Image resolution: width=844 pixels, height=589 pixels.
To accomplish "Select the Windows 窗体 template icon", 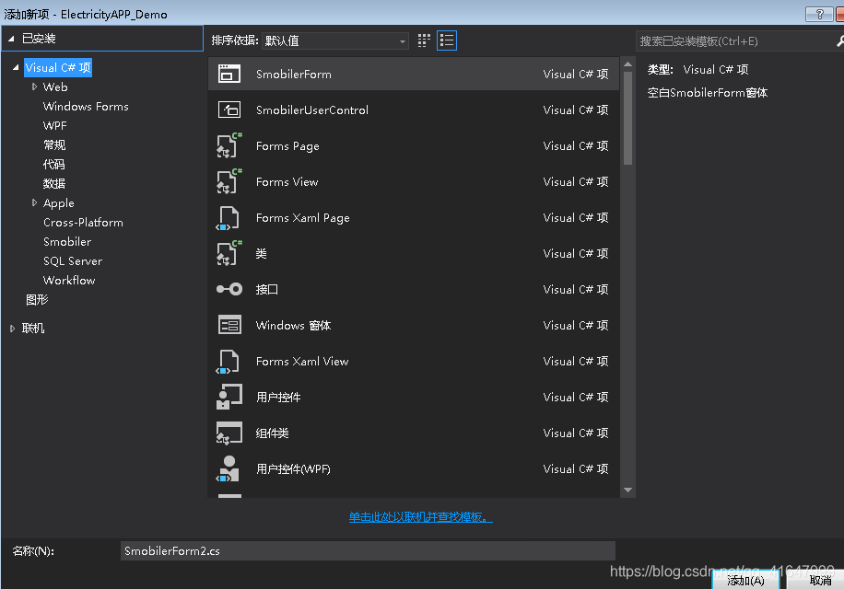I will [229, 325].
